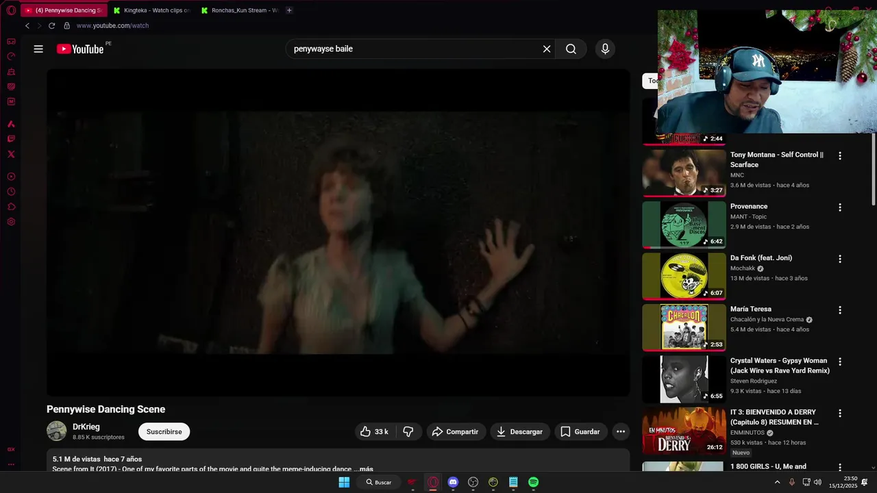This screenshot has height=493, width=877.
Task: Open the Aria AI sidebar icon
Action: pyautogui.click(x=11, y=124)
